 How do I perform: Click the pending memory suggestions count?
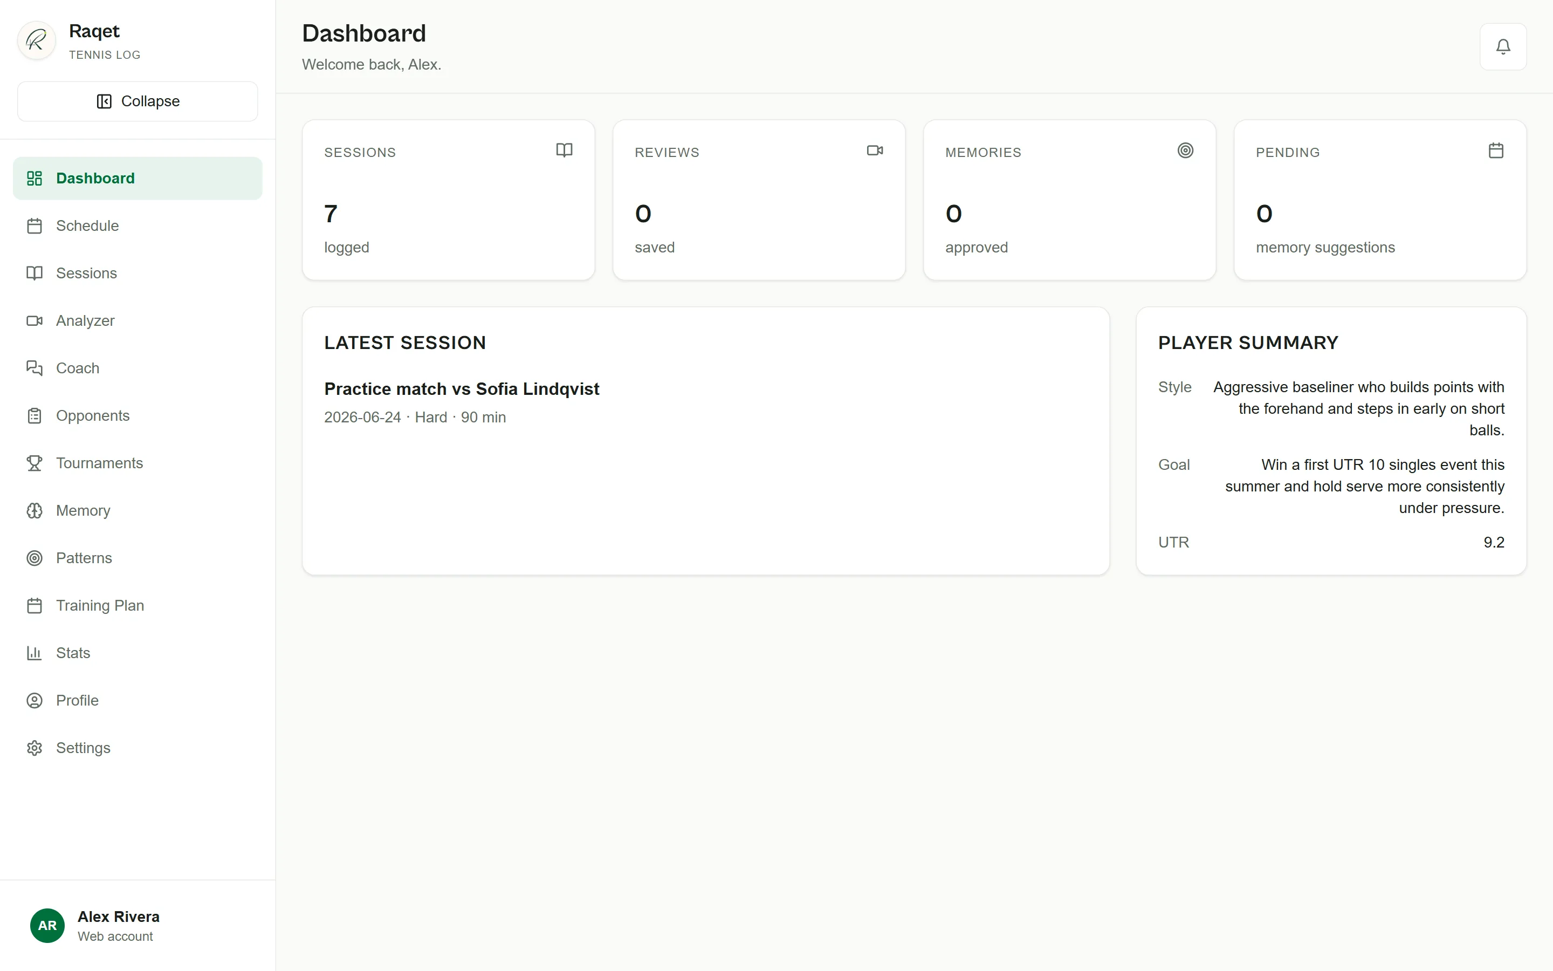pos(1264,214)
